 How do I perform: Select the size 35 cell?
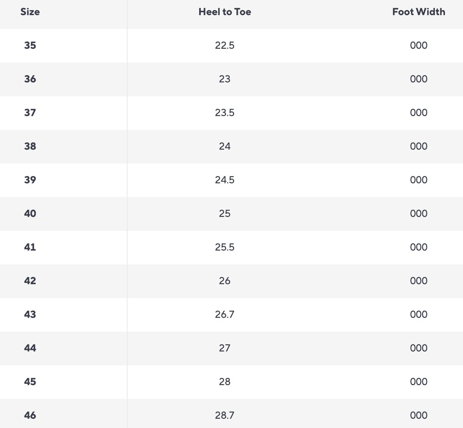[30, 45]
